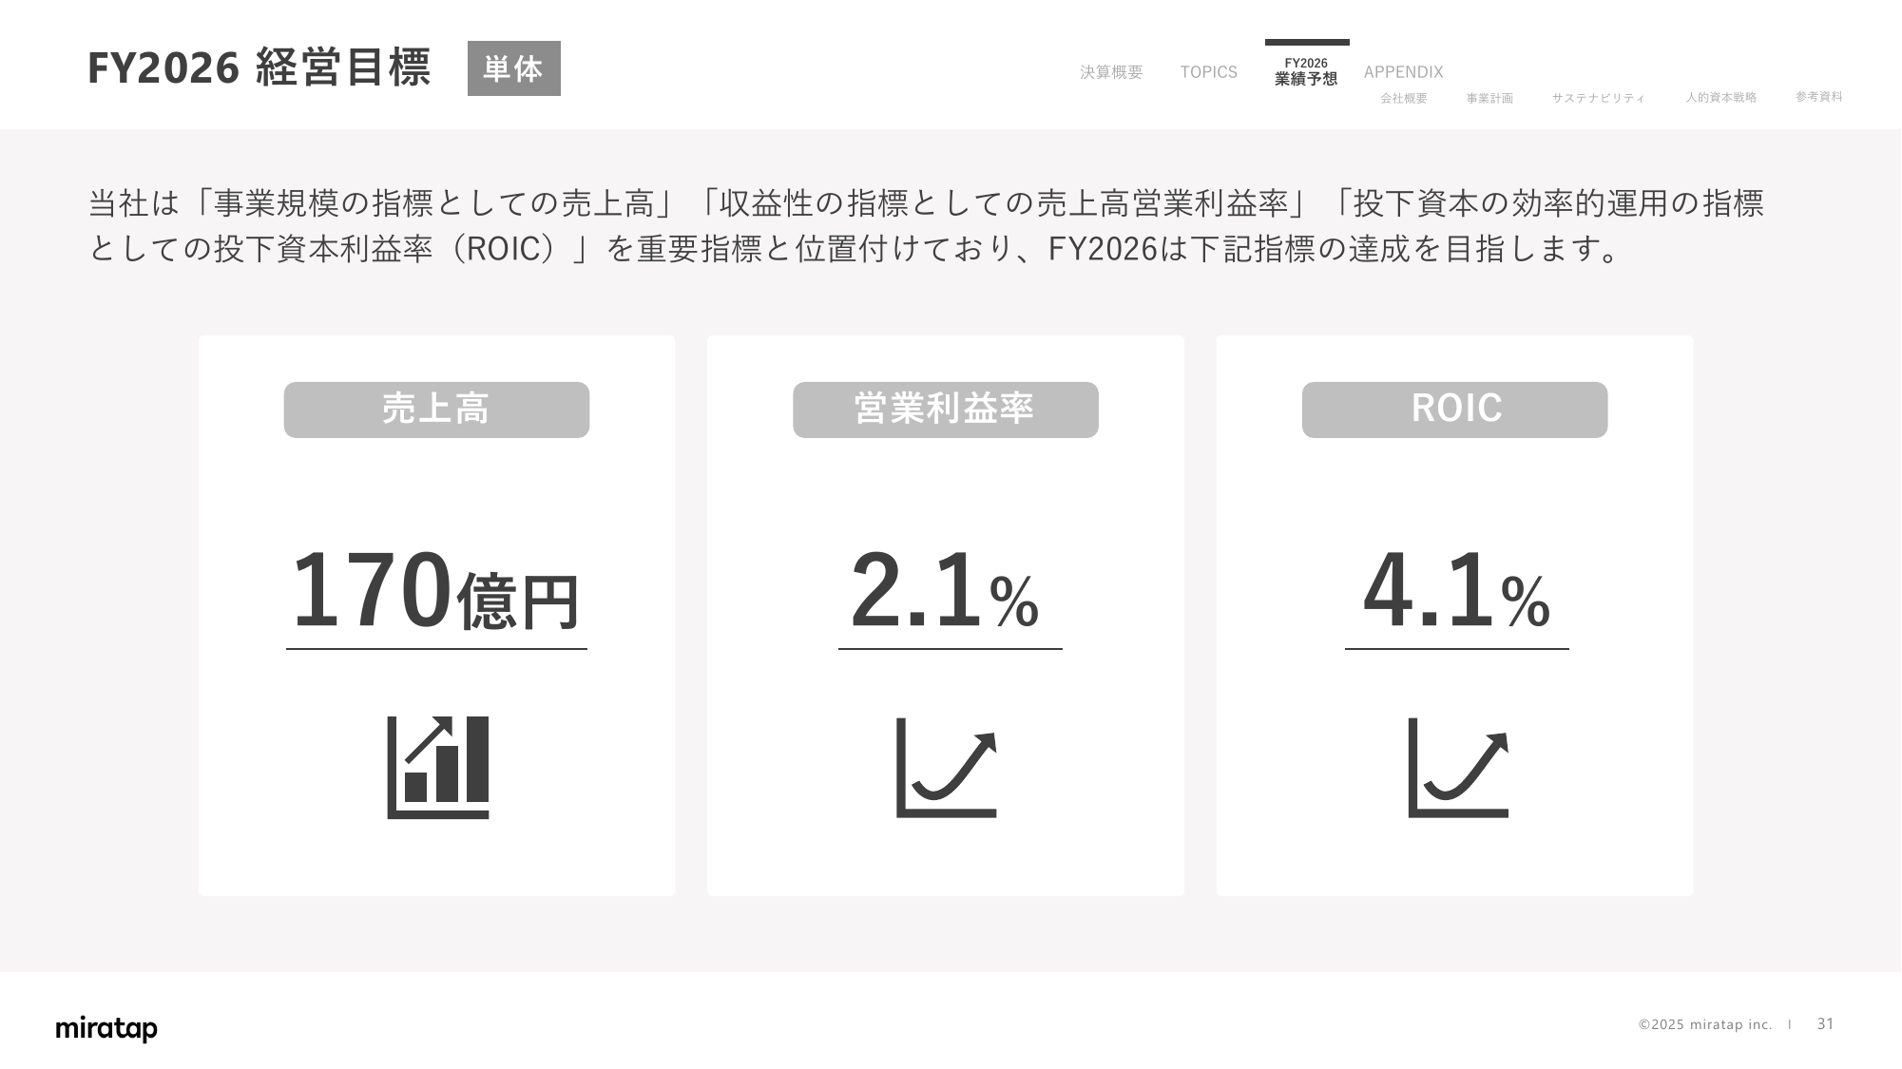1902x1069 pixels.
Task: Select the 人的資本戦略 sub-tab
Action: pyautogui.click(x=1720, y=97)
